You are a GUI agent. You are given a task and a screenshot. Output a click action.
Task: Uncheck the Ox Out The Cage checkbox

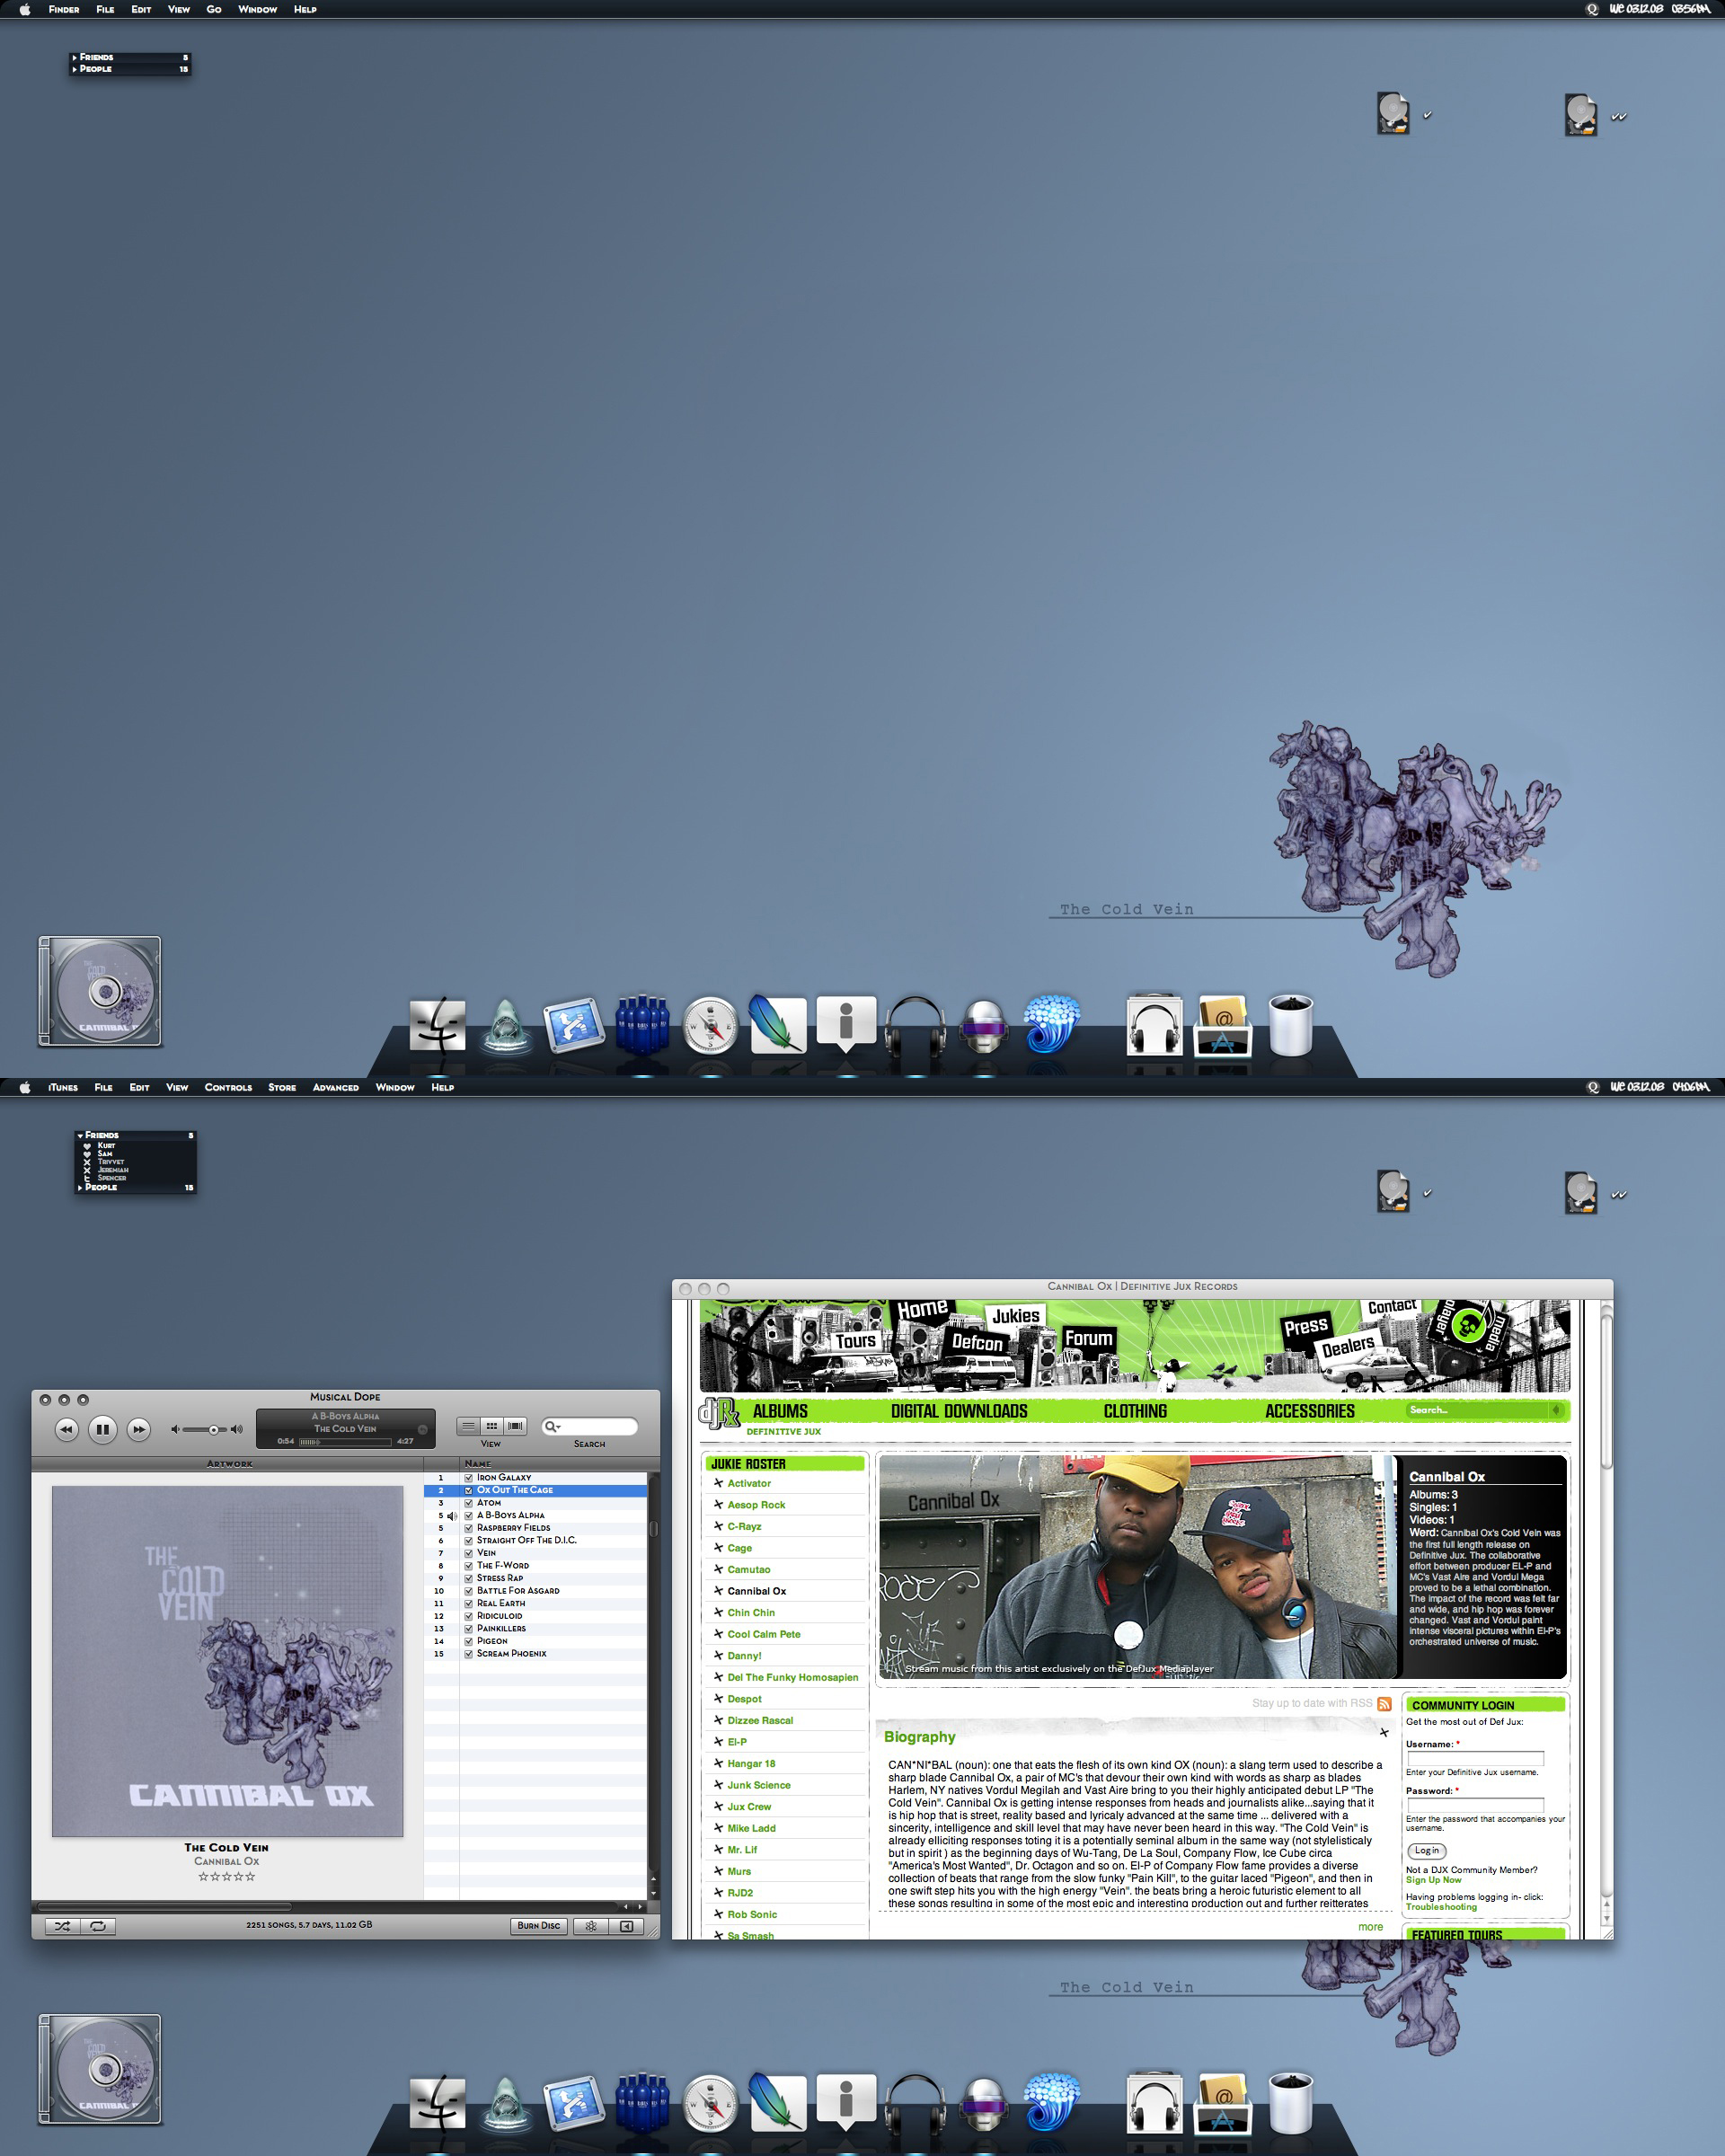[468, 1490]
